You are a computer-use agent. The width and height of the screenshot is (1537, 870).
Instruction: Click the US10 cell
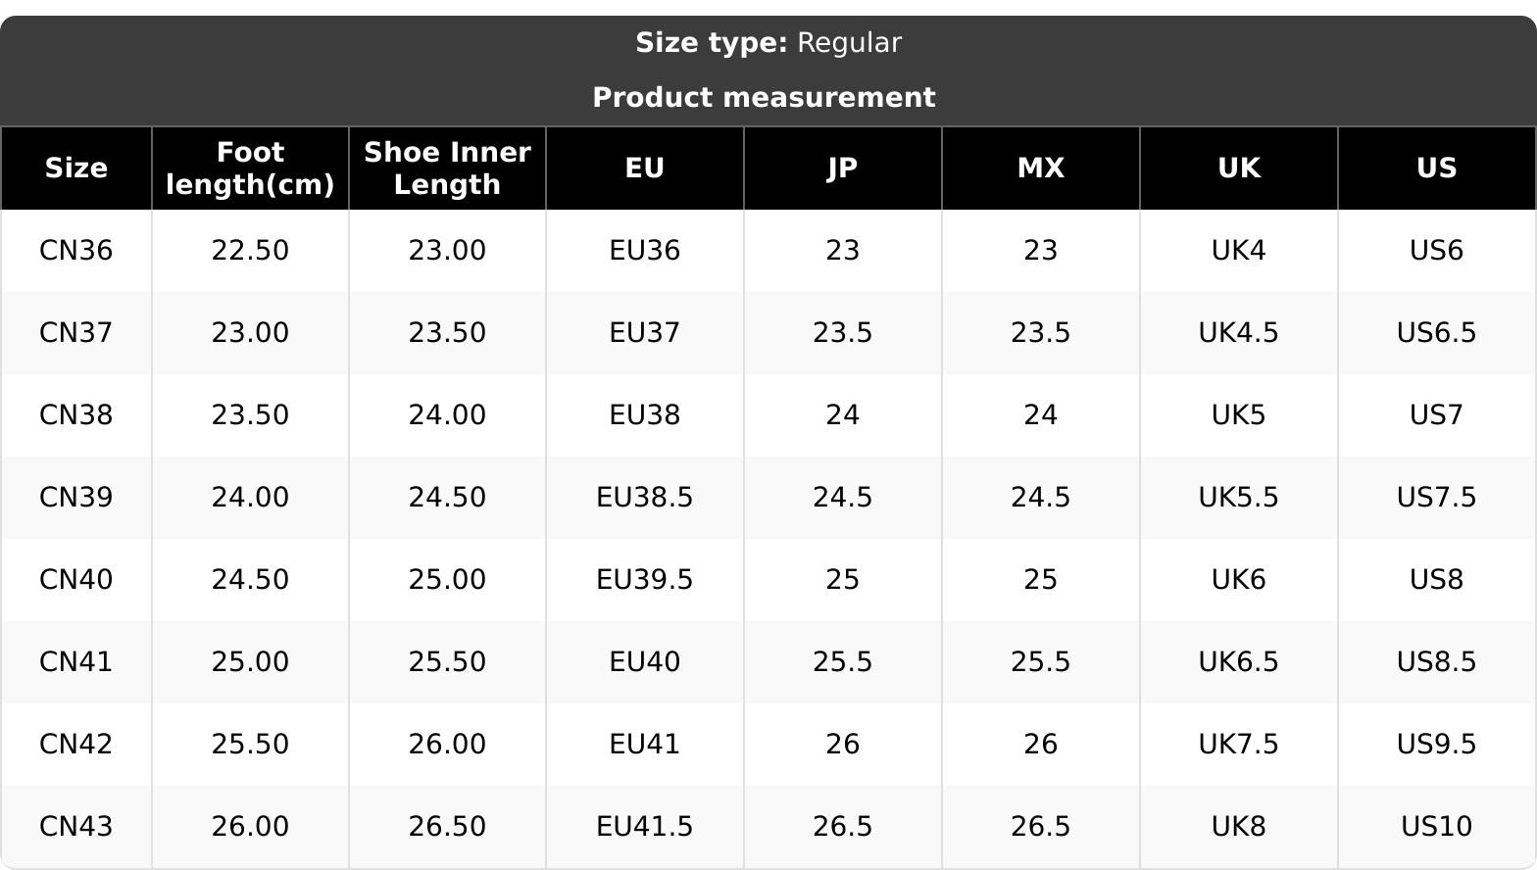[1436, 827]
